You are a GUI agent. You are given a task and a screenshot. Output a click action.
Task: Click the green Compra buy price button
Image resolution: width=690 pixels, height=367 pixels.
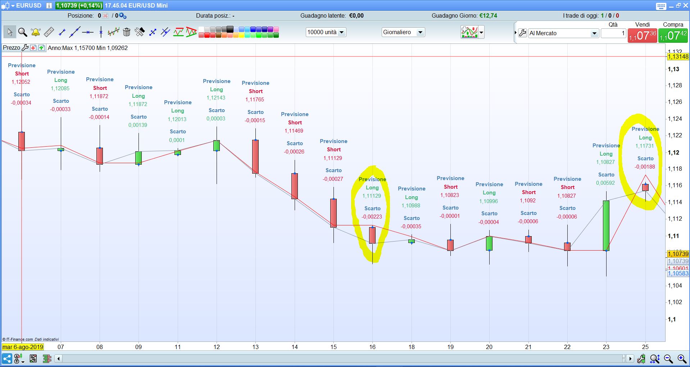tap(673, 36)
